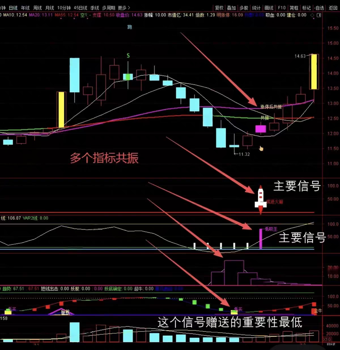The height and width of the screenshot is (350, 340).
Task: Click the 线: 106.87 indicator value
Action: pyautogui.click(x=11, y=218)
